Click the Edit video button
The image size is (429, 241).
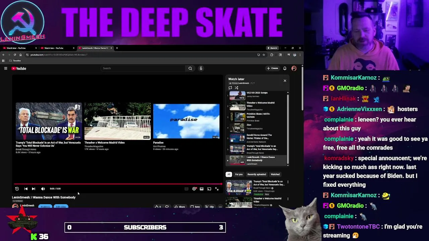tap(61, 207)
